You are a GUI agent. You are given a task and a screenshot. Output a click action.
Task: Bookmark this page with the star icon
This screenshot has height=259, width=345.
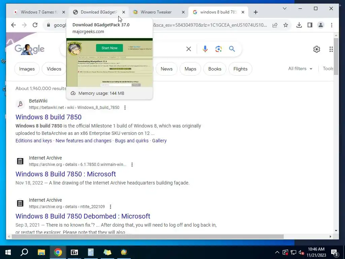286,25
